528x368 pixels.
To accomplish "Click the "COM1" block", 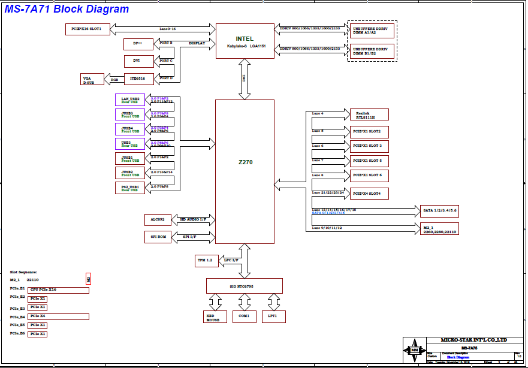I will pyautogui.click(x=245, y=317).
